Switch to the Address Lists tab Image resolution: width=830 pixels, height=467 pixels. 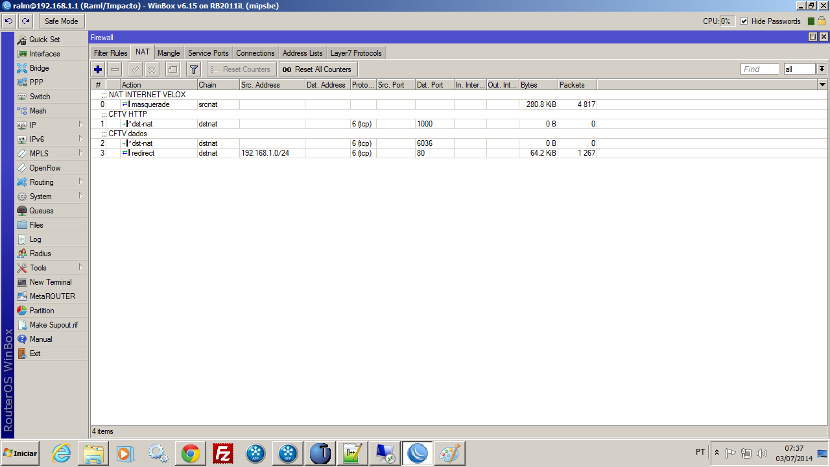pyautogui.click(x=302, y=53)
